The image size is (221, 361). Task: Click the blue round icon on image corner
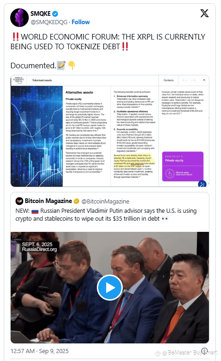coord(202,184)
